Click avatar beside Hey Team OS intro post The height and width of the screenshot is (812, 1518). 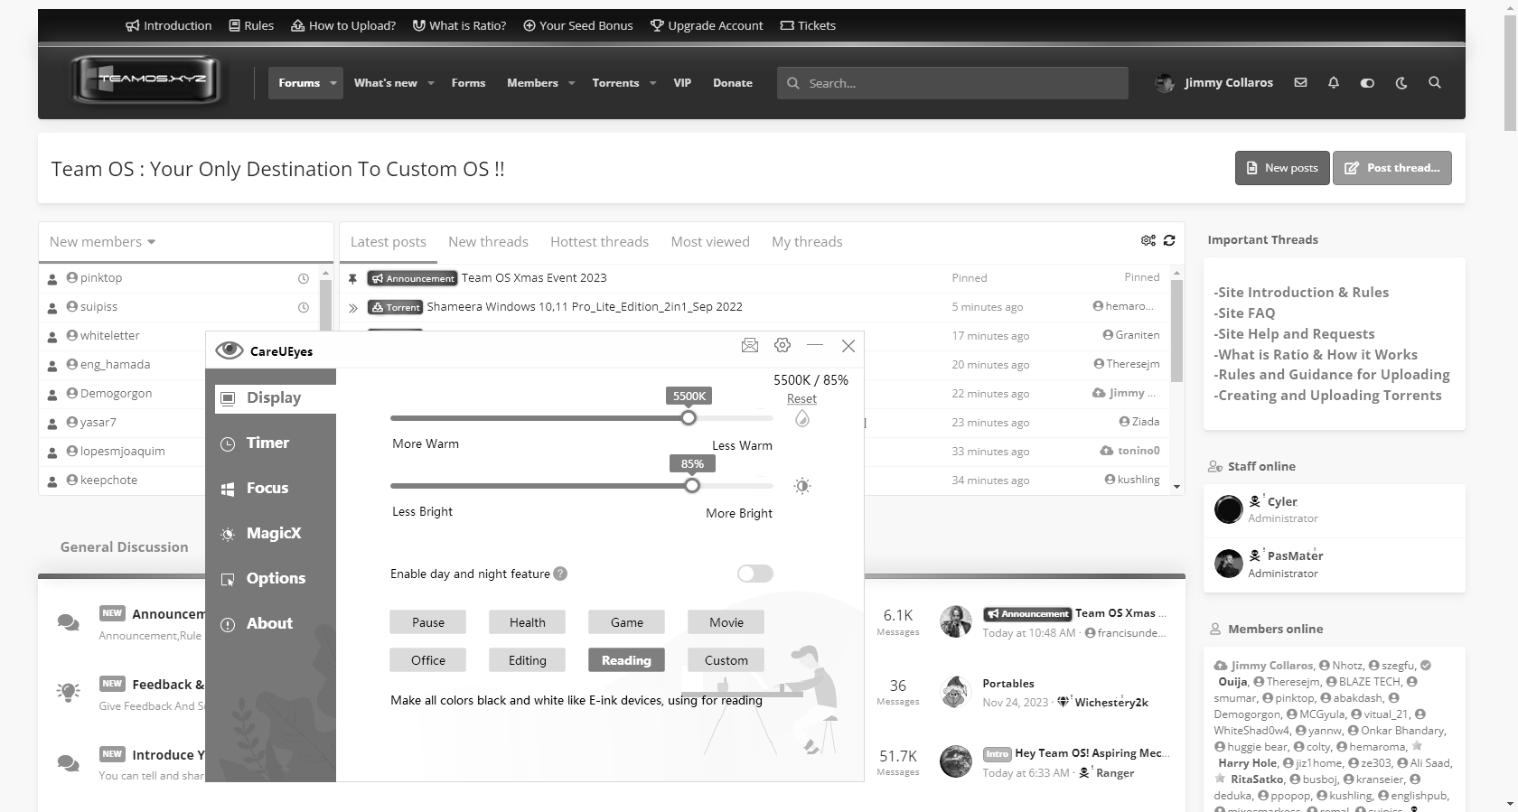point(956,761)
